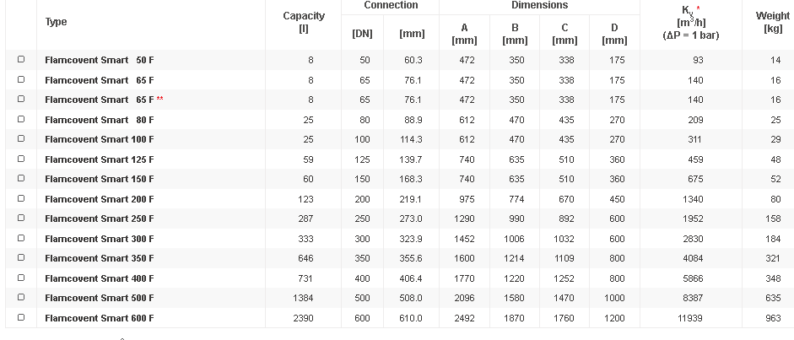The height and width of the screenshot is (340, 794).
Task: Enable checkbox for Flamcovent Smart 125 F
Action: point(21,159)
